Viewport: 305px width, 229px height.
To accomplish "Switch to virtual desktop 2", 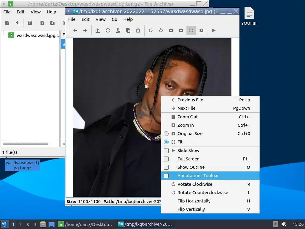I will (x=21, y=225).
